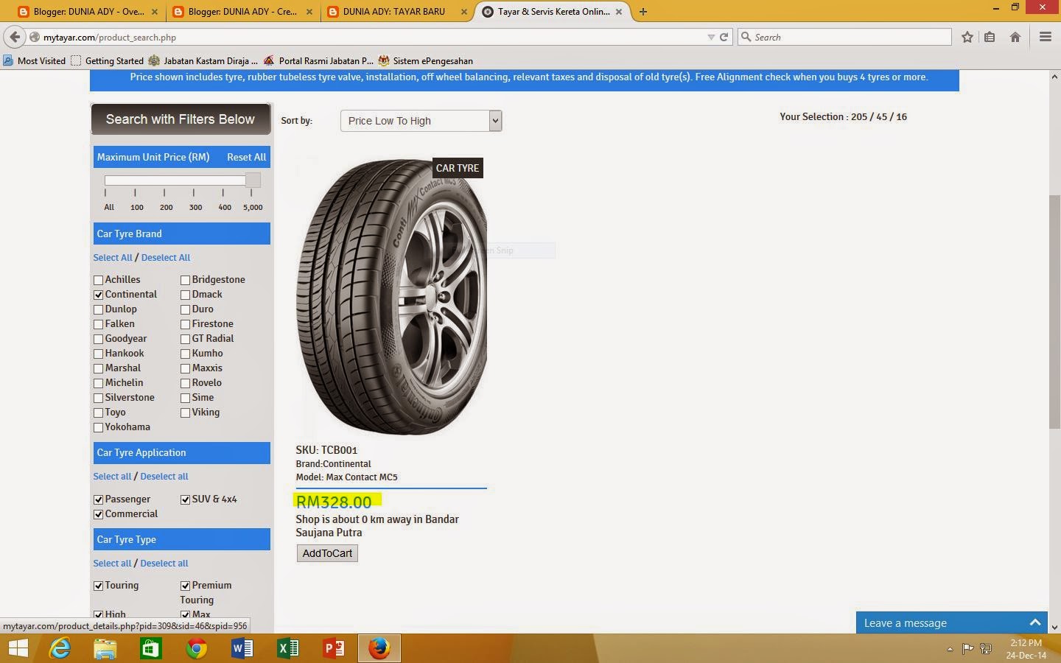Image resolution: width=1061 pixels, height=663 pixels.
Task: Open the Windows Start button
Action: 18,648
